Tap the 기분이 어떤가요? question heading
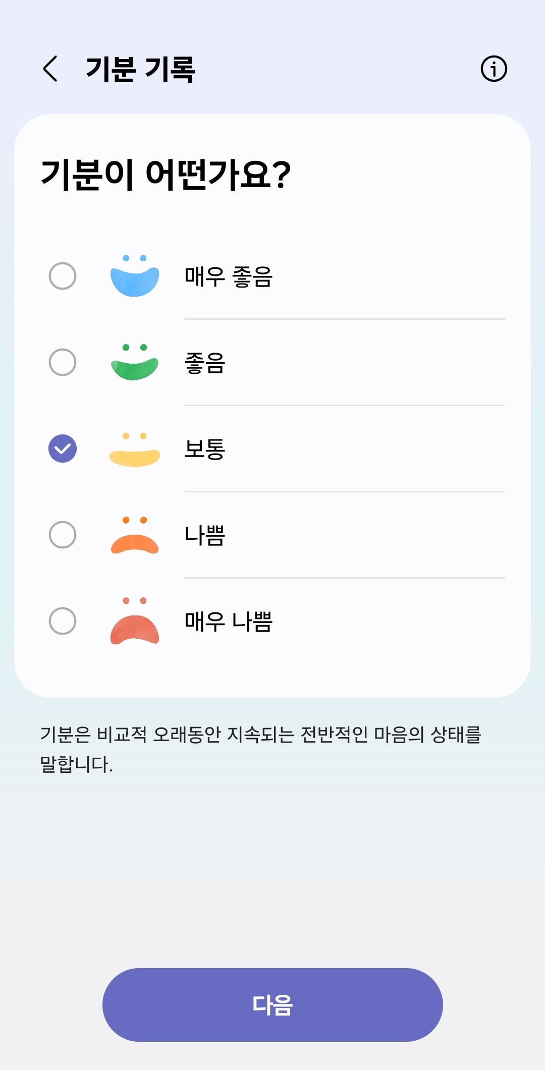 [166, 174]
